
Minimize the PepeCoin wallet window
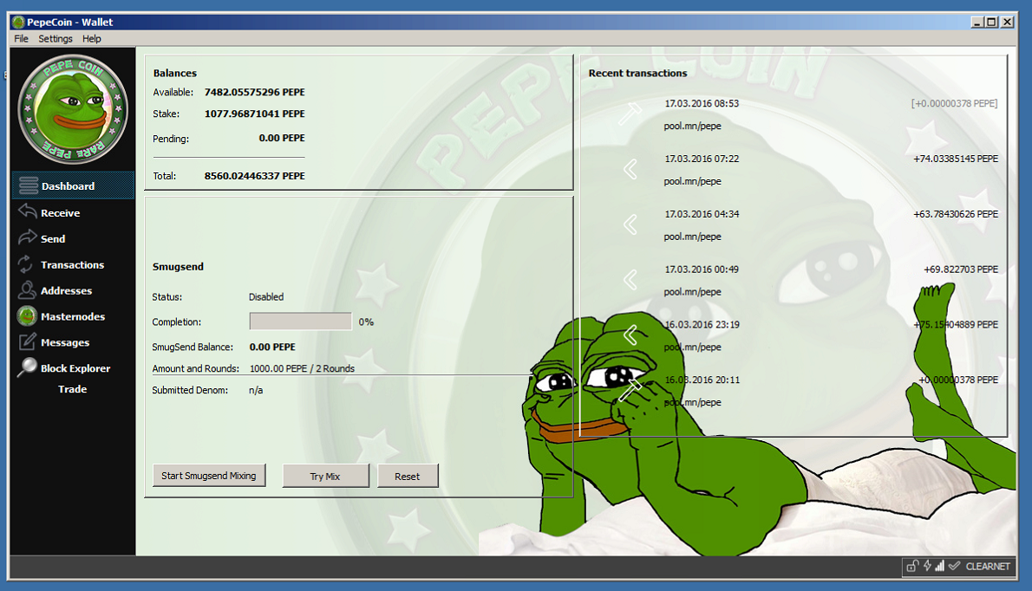977,23
